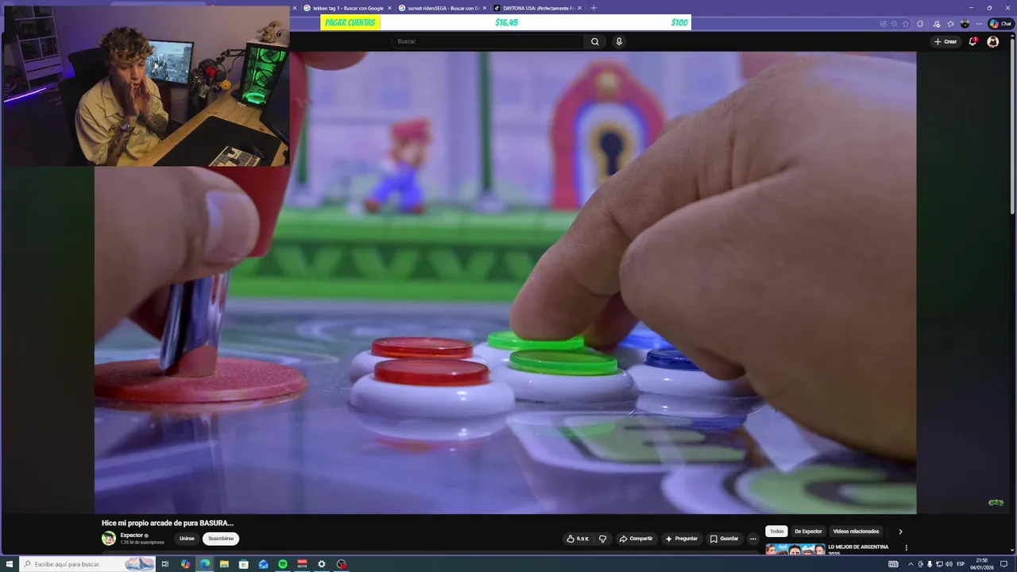Open Microsoft Store from taskbar
This screenshot has height=572, width=1017.
(244, 564)
